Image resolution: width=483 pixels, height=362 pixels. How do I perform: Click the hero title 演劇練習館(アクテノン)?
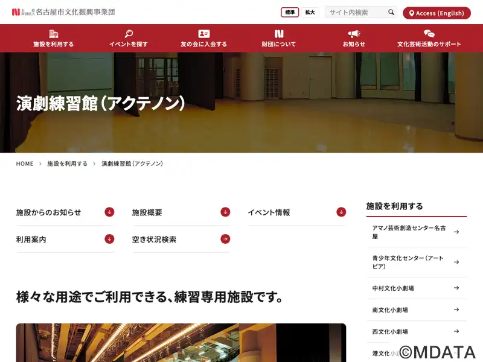pyautogui.click(x=101, y=103)
